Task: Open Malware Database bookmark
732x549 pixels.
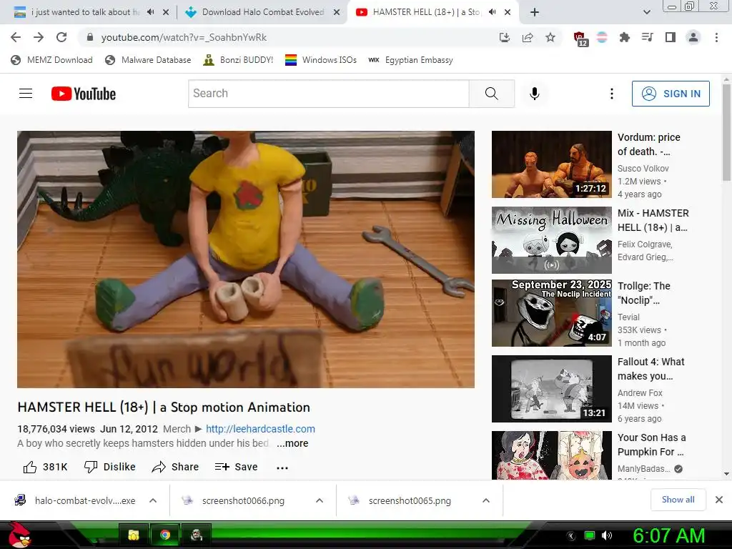Action: click(x=148, y=60)
